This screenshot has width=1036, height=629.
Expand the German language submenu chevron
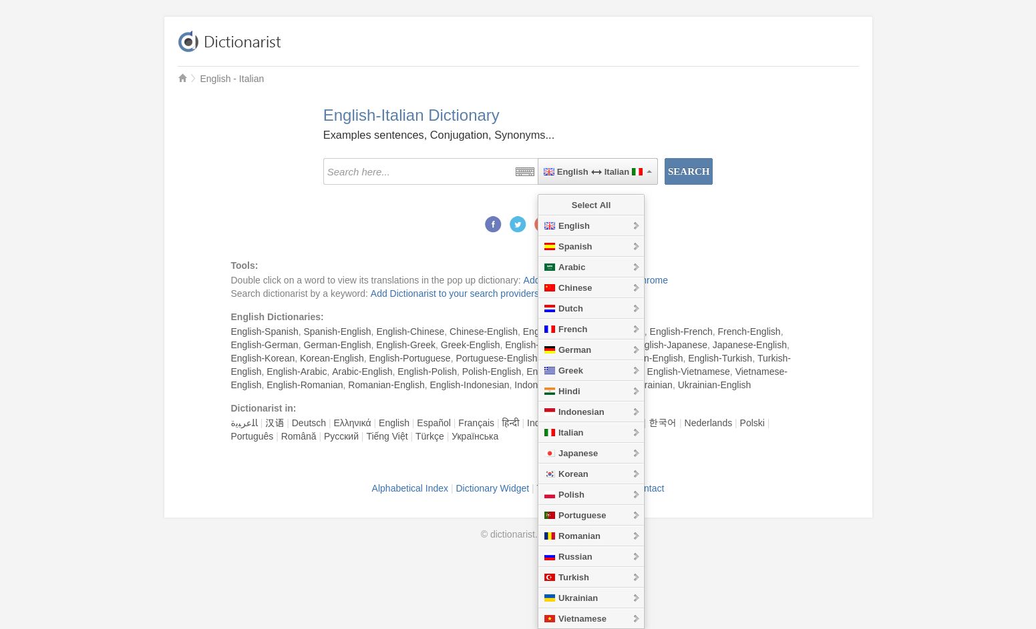(x=636, y=350)
